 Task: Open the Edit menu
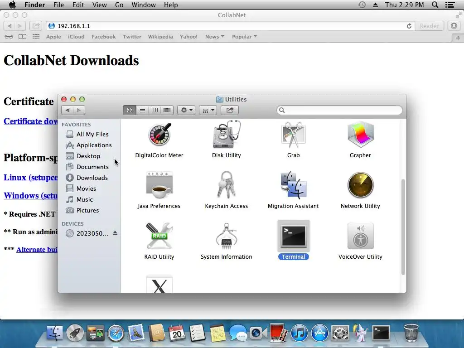click(x=78, y=5)
